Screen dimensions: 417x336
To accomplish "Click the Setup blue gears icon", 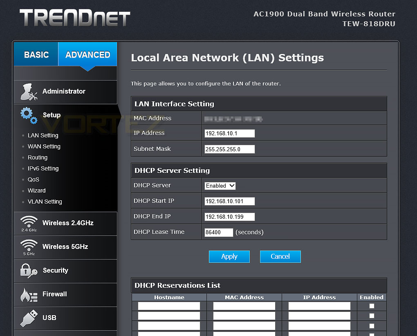I will 29,115.
